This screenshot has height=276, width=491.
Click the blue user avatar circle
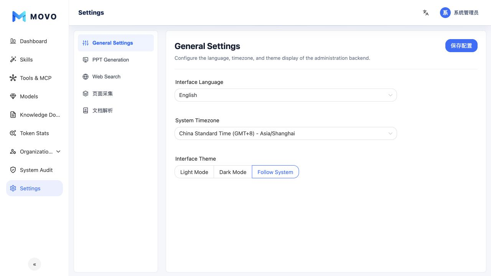click(445, 13)
